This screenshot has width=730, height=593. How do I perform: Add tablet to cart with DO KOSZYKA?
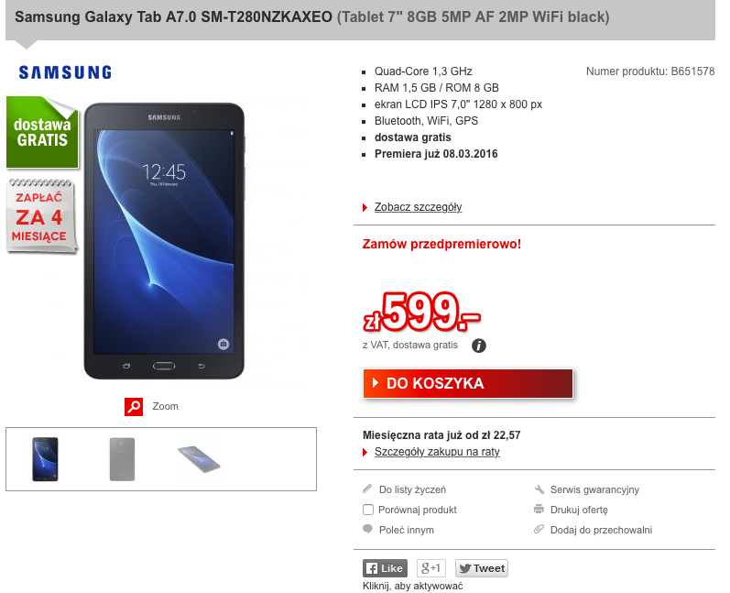click(x=468, y=383)
